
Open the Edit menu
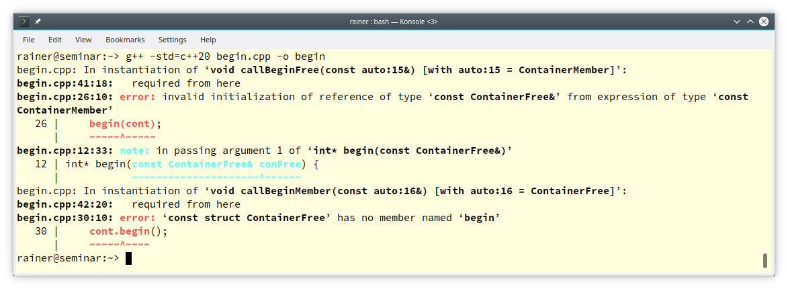(55, 40)
